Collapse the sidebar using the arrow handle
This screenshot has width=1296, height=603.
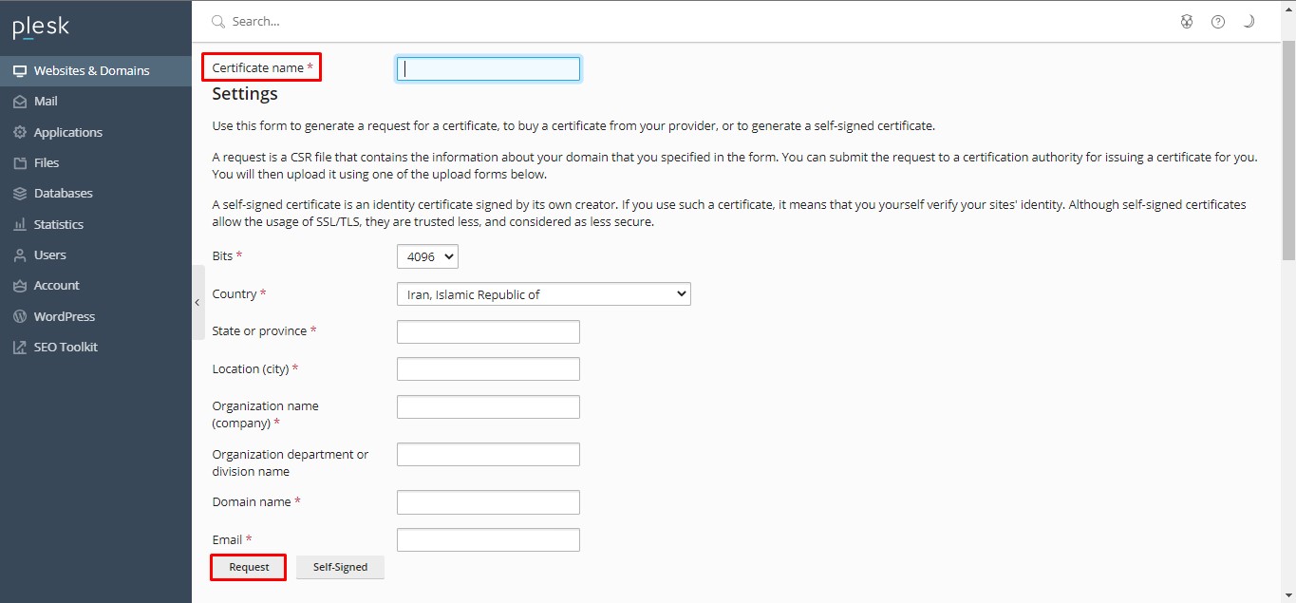click(197, 302)
